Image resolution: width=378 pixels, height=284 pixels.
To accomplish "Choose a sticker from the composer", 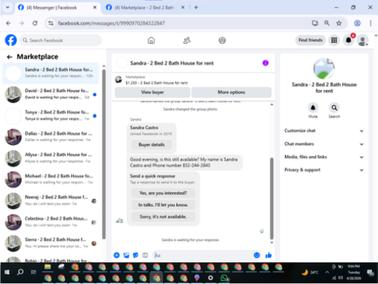I will tap(135, 255).
